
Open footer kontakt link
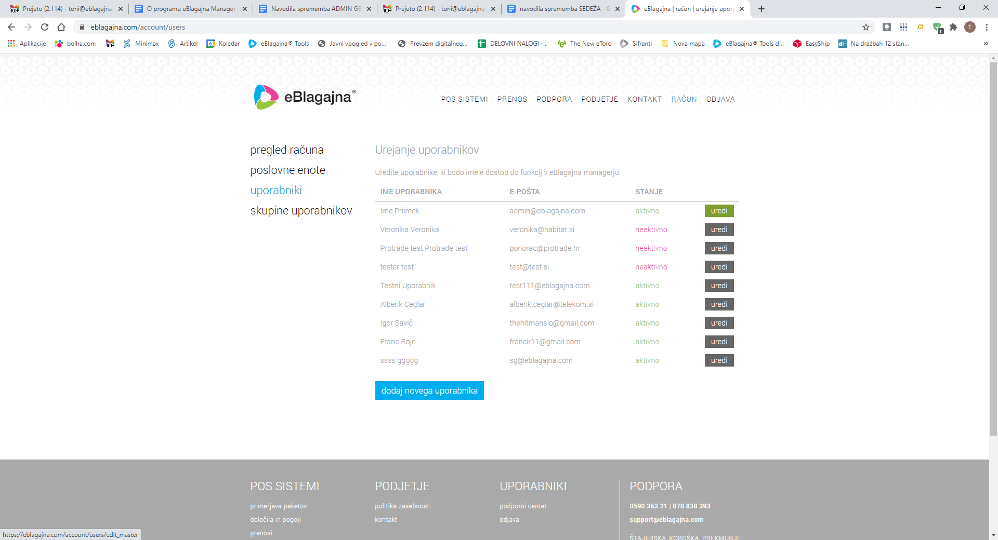click(x=386, y=520)
